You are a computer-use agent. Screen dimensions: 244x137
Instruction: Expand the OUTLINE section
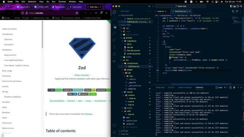pyautogui.click(x=124, y=131)
